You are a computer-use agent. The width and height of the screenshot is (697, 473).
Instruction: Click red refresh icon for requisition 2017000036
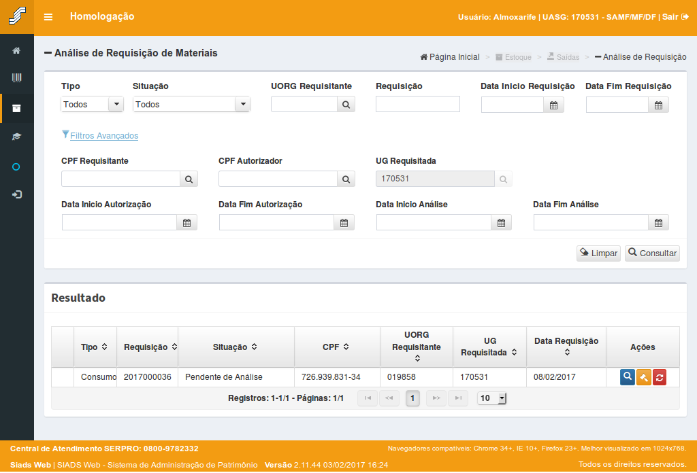tap(660, 378)
